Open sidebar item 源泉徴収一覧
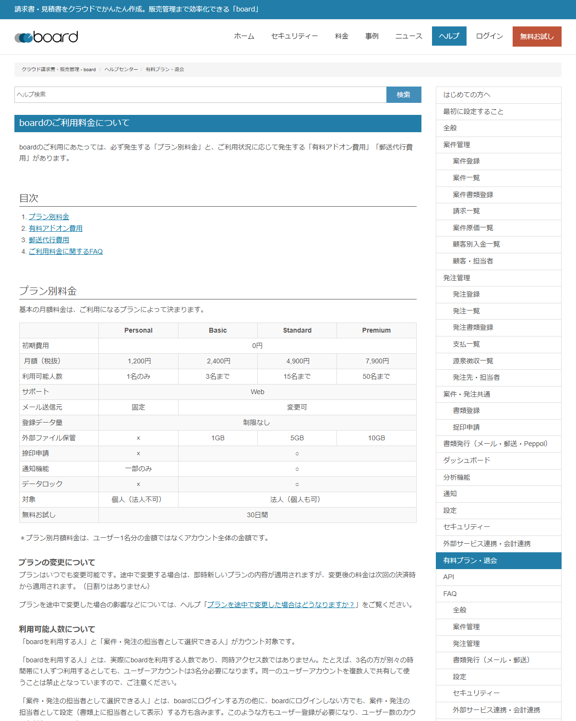Screen dimensions: 576x721 click(498, 361)
